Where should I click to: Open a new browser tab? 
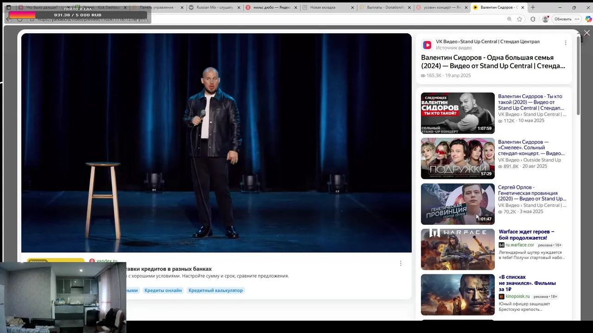click(x=533, y=7)
